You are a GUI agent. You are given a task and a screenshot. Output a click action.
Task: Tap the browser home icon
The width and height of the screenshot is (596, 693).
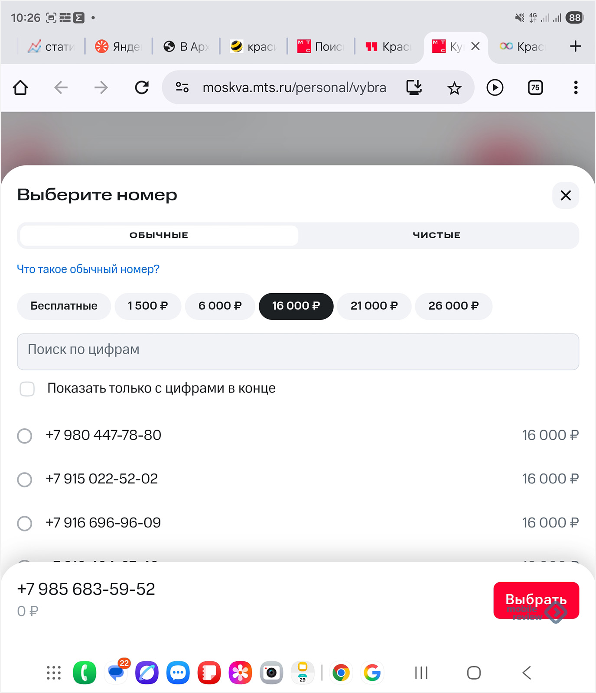pyautogui.click(x=20, y=88)
